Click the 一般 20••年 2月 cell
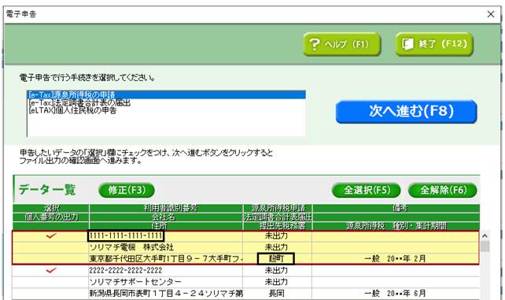This screenshot has width=505, height=300. pyautogui.click(x=395, y=258)
